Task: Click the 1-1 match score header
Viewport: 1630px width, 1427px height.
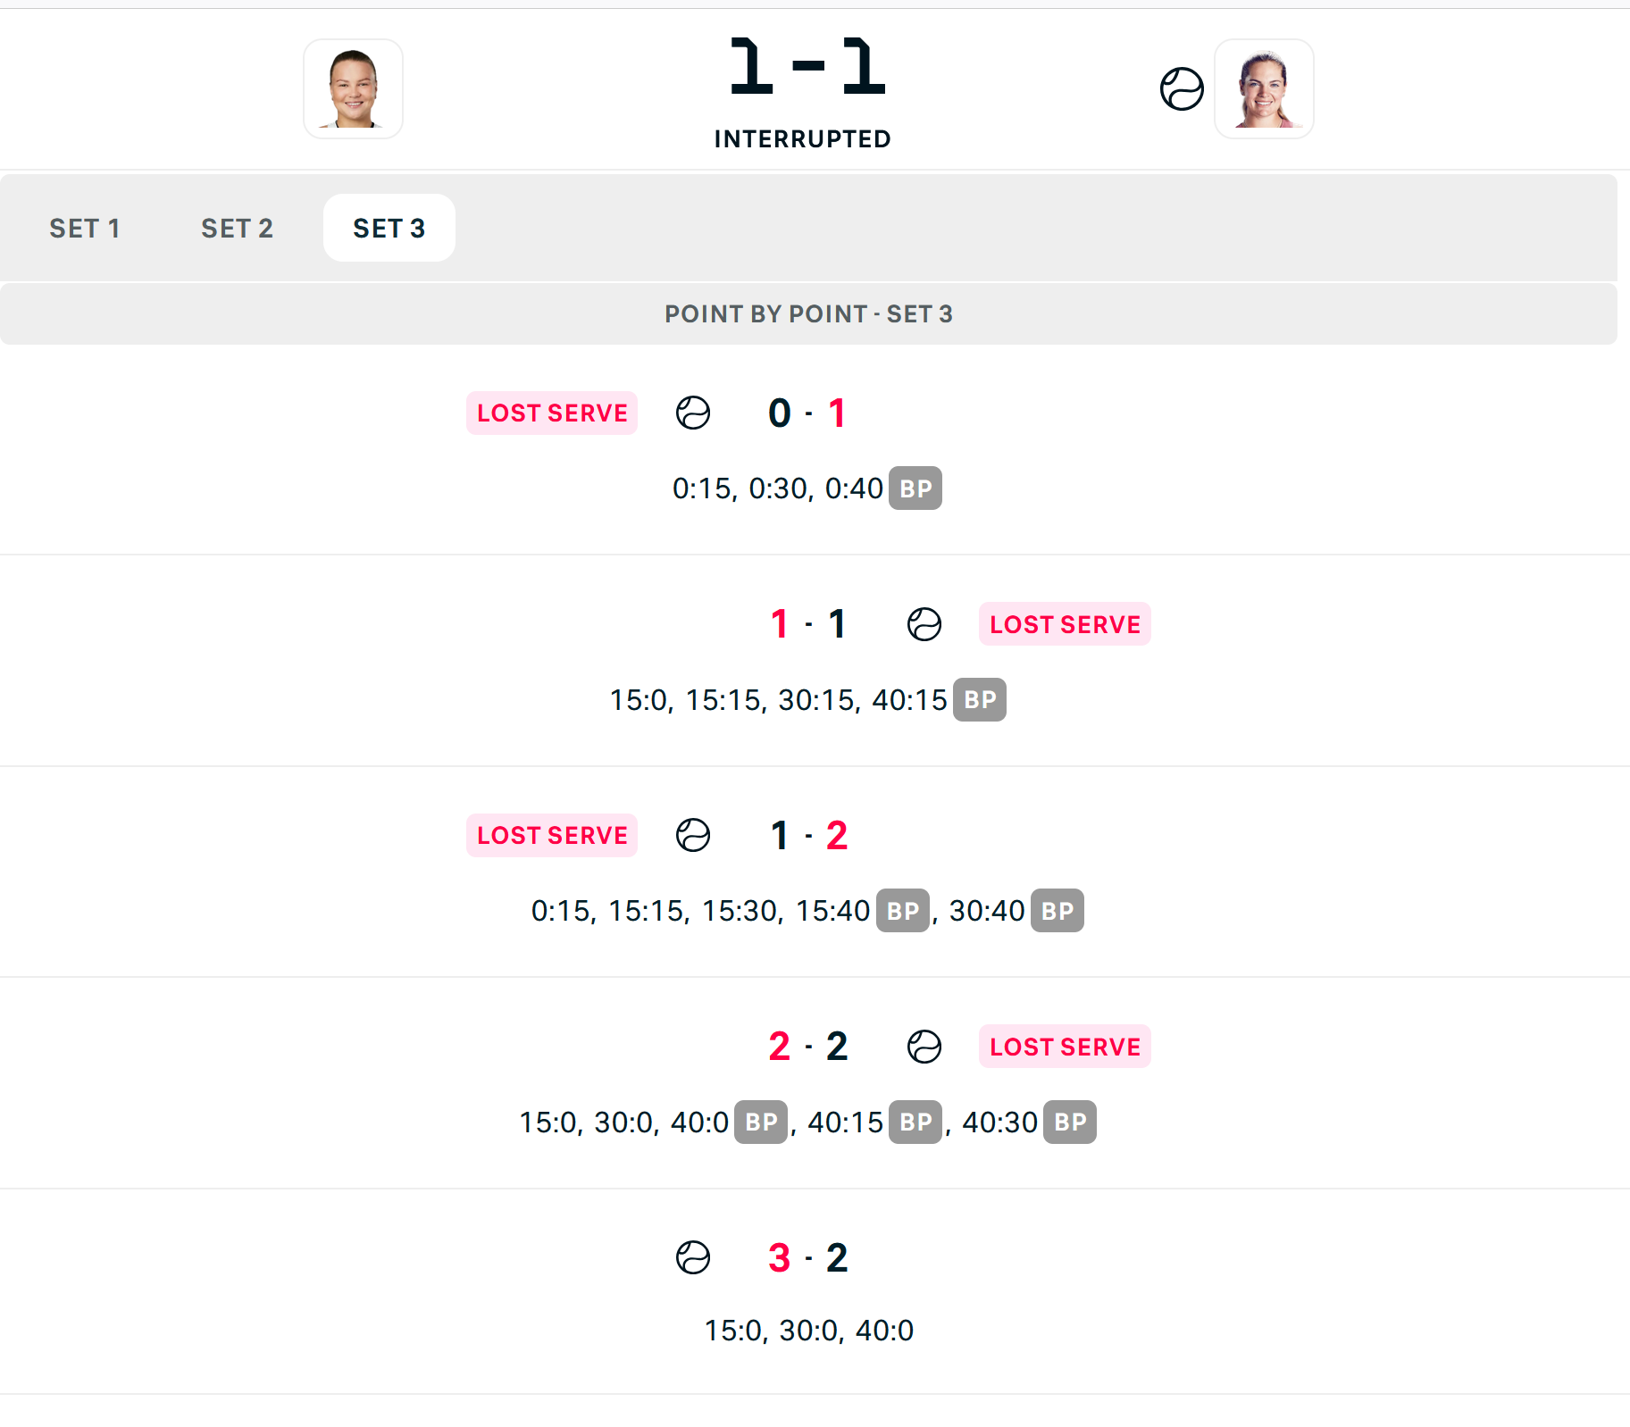Action: [x=807, y=67]
